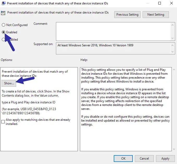Open the Show... device list dialog
The height and width of the screenshot is (164, 177).
[x=9, y=83]
